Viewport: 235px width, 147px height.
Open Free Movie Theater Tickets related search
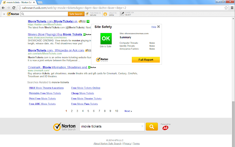click(86, 98)
